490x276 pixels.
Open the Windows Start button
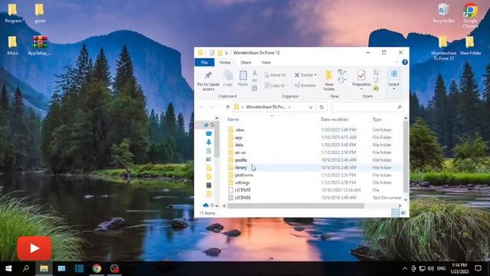click(x=8, y=268)
